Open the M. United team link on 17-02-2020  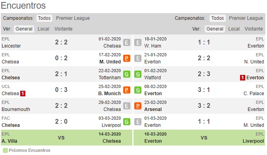(110, 62)
